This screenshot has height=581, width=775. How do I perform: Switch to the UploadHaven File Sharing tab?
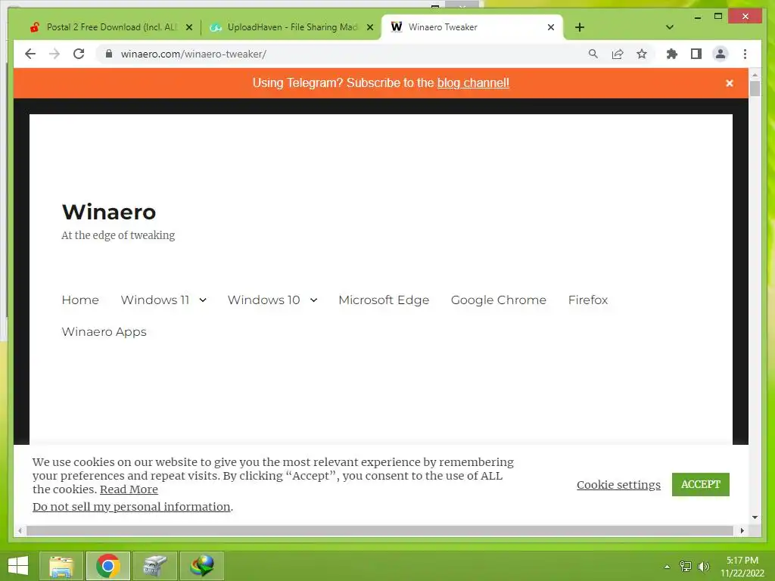(x=291, y=27)
